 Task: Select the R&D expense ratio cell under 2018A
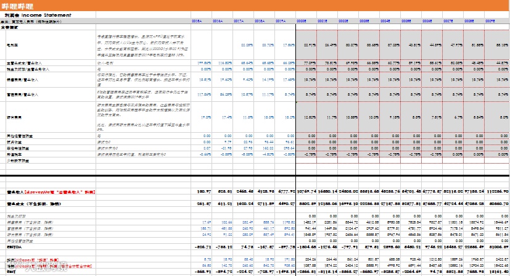tap(265, 117)
